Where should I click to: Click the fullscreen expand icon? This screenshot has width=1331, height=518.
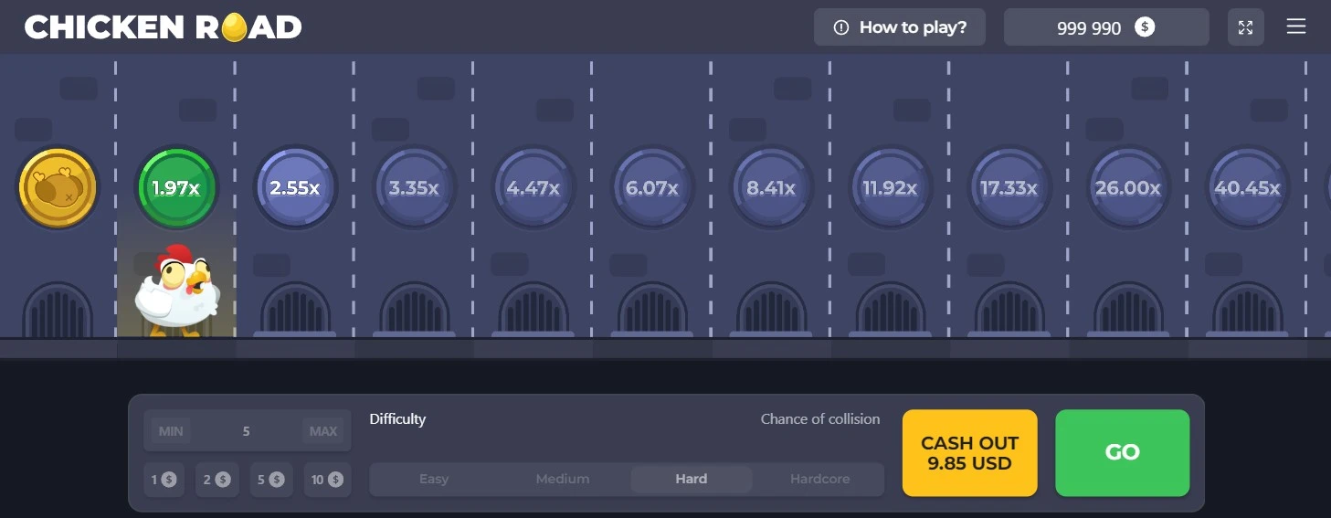tap(1245, 27)
